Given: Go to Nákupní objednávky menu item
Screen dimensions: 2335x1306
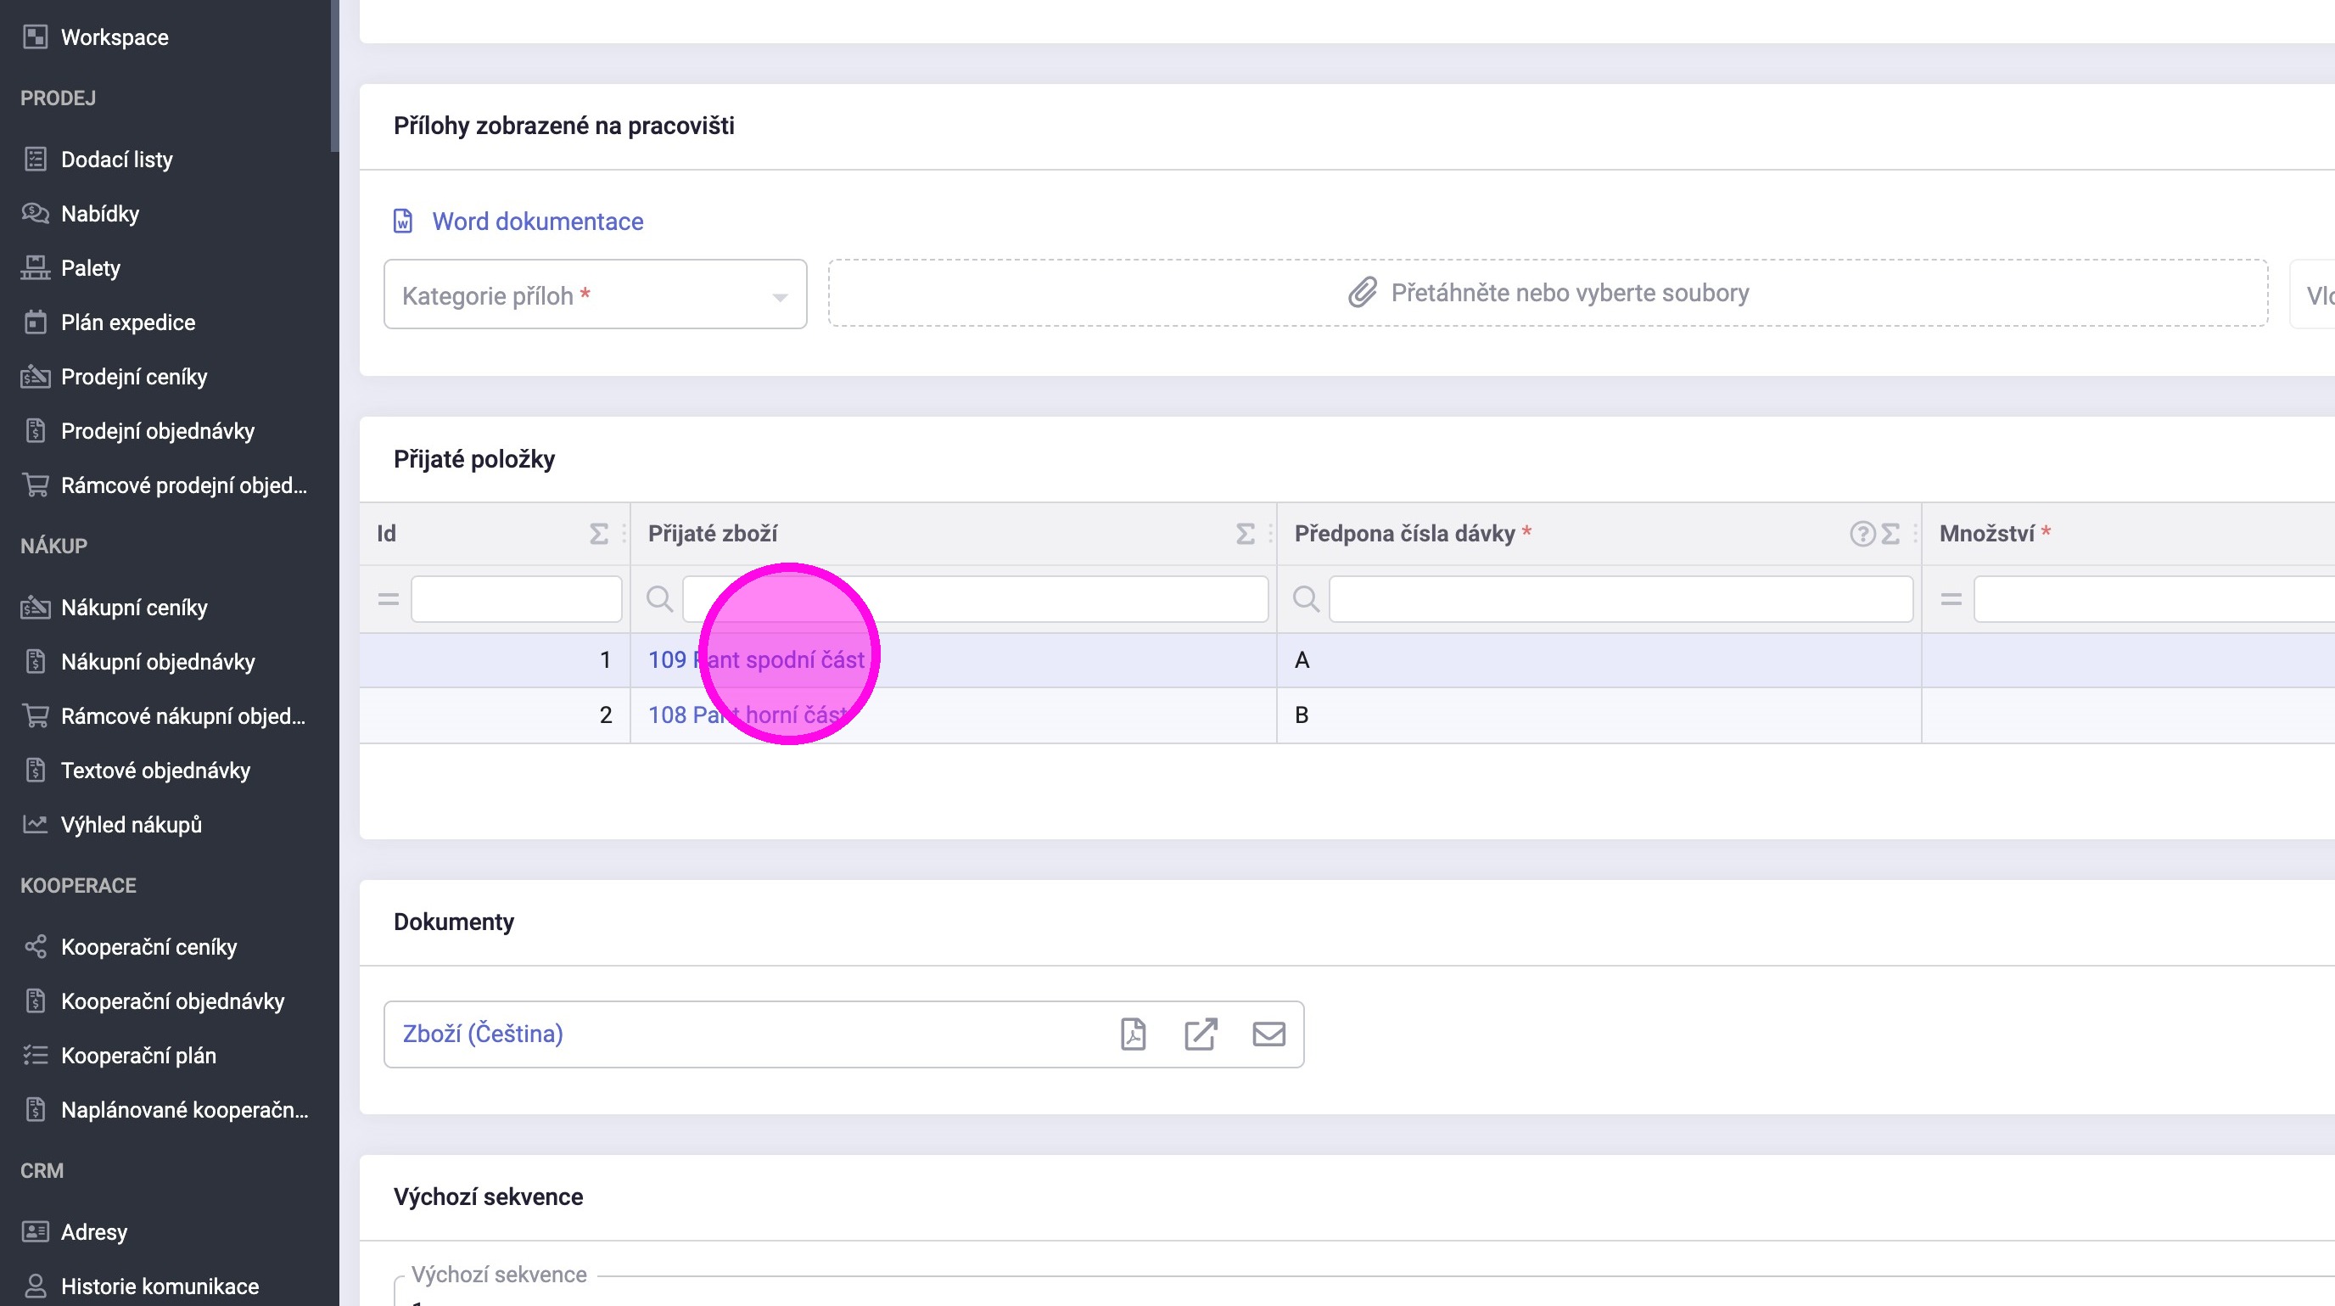Looking at the screenshot, I should [158, 662].
